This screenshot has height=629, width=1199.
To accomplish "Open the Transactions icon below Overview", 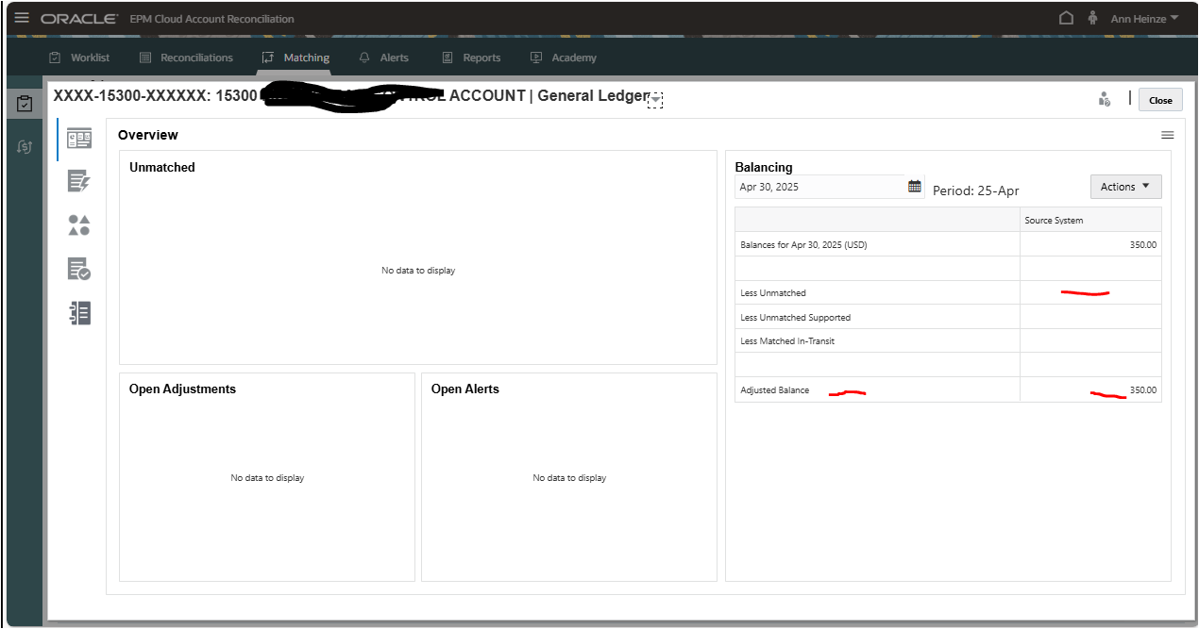I will (x=79, y=180).
